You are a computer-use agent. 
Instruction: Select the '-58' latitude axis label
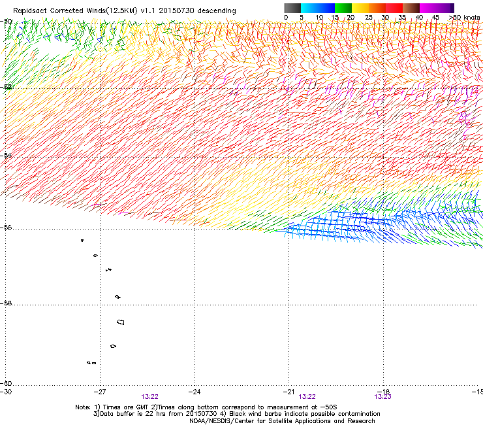point(7,303)
